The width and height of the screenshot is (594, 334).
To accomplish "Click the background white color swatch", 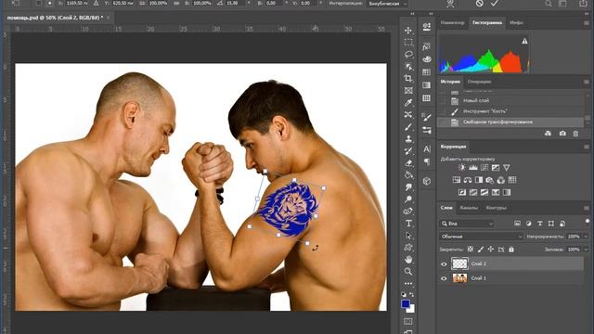I will click(412, 310).
